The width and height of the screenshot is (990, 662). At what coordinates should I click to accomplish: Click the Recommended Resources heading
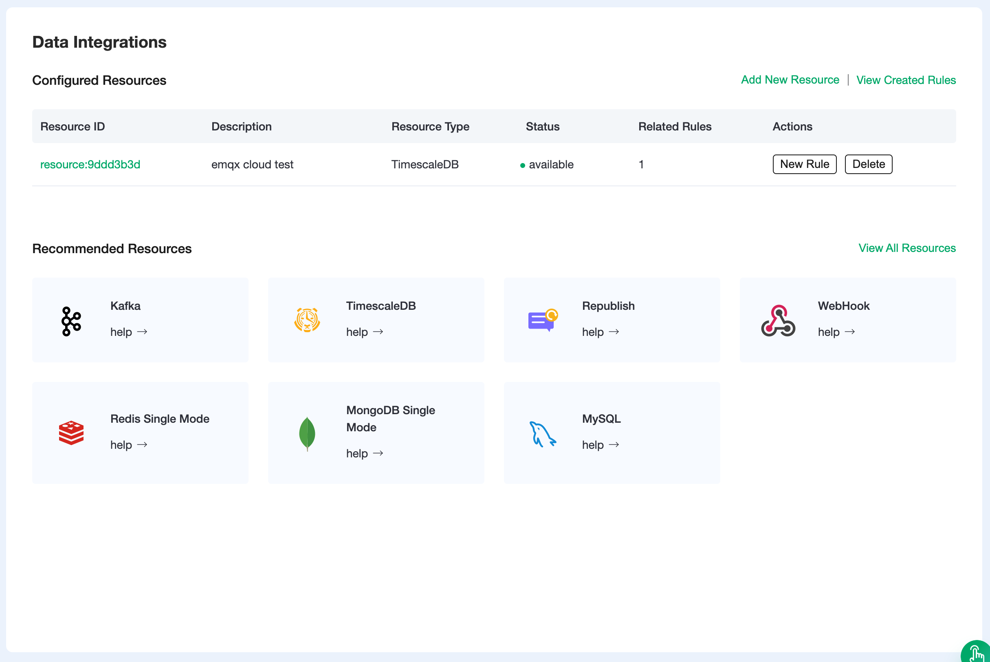click(x=112, y=248)
